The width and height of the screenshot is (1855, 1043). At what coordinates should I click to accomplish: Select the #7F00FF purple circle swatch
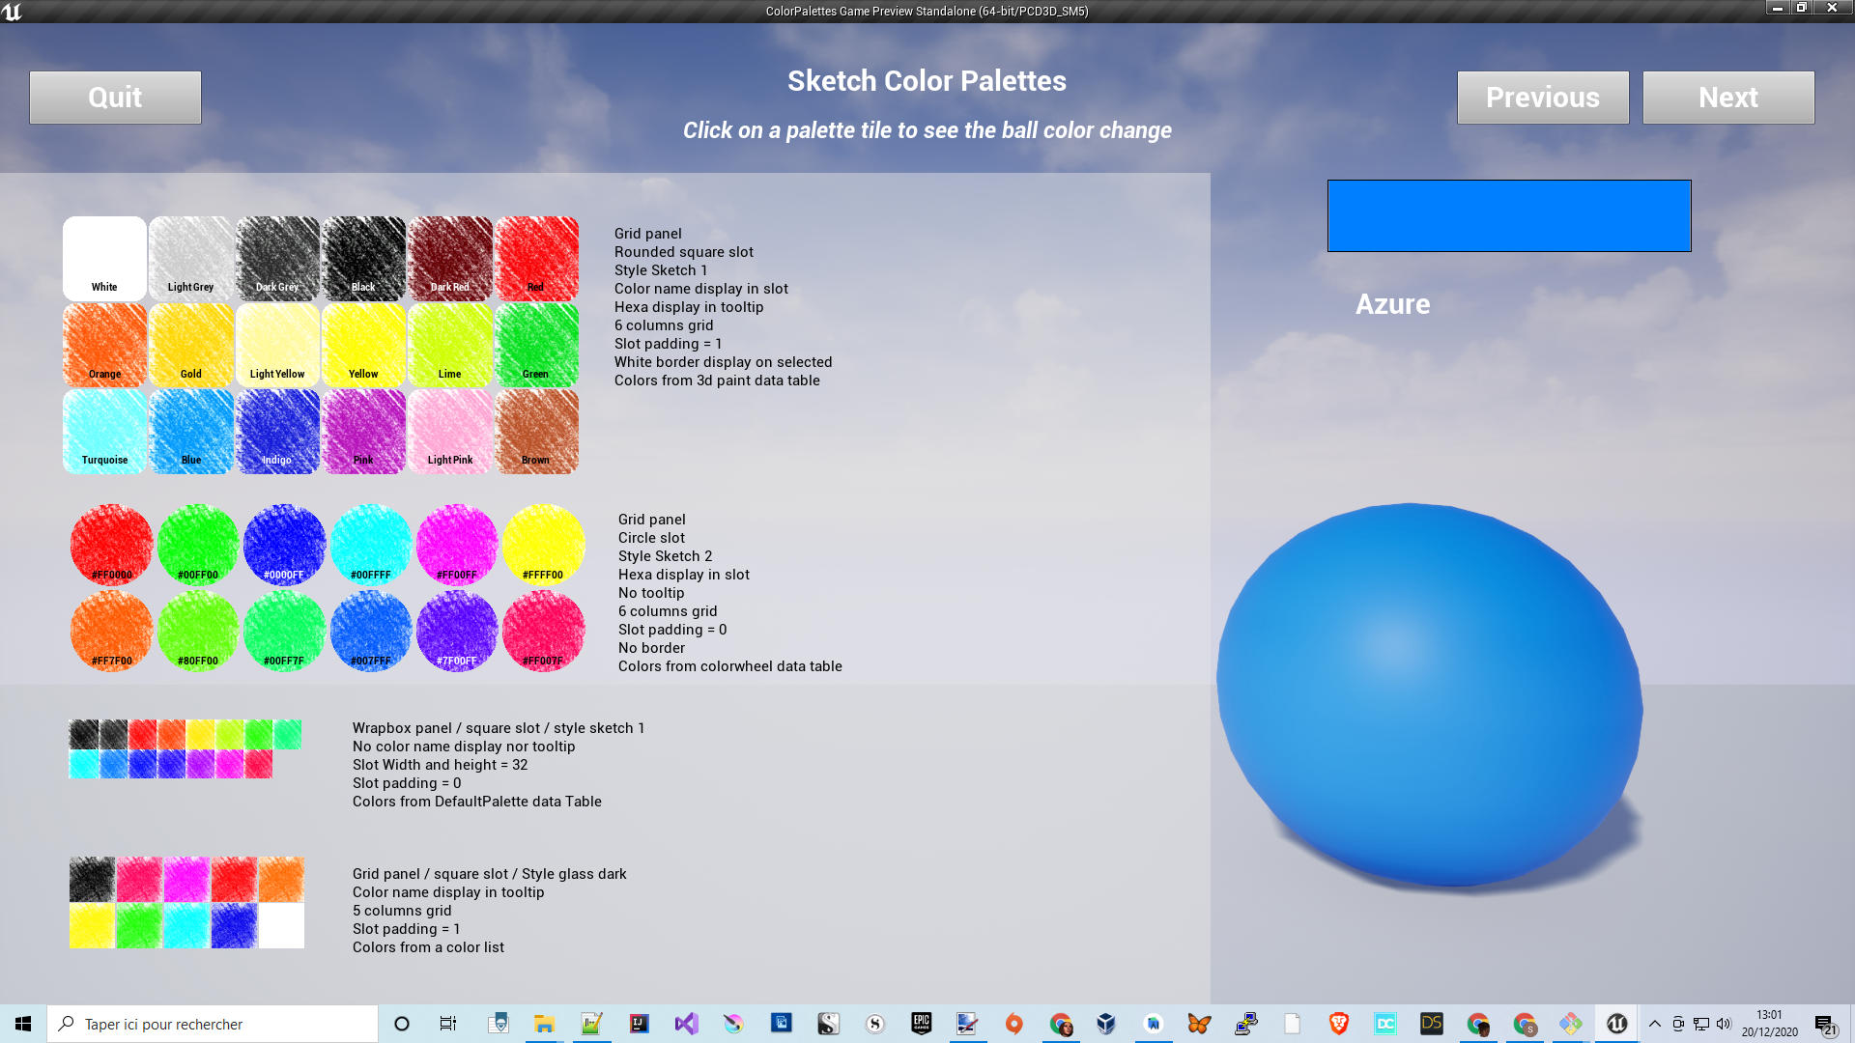[x=457, y=631]
